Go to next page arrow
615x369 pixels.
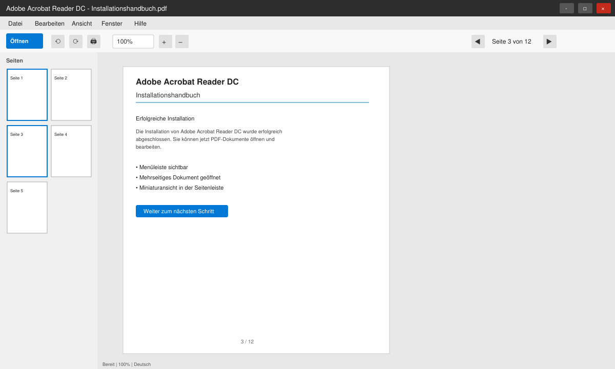tap(550, 42)
